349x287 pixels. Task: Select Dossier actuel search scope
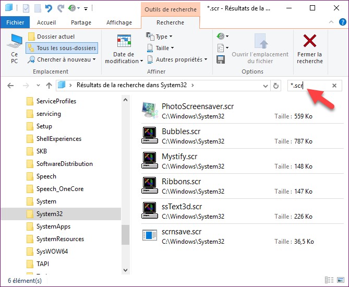click(52, 37)
